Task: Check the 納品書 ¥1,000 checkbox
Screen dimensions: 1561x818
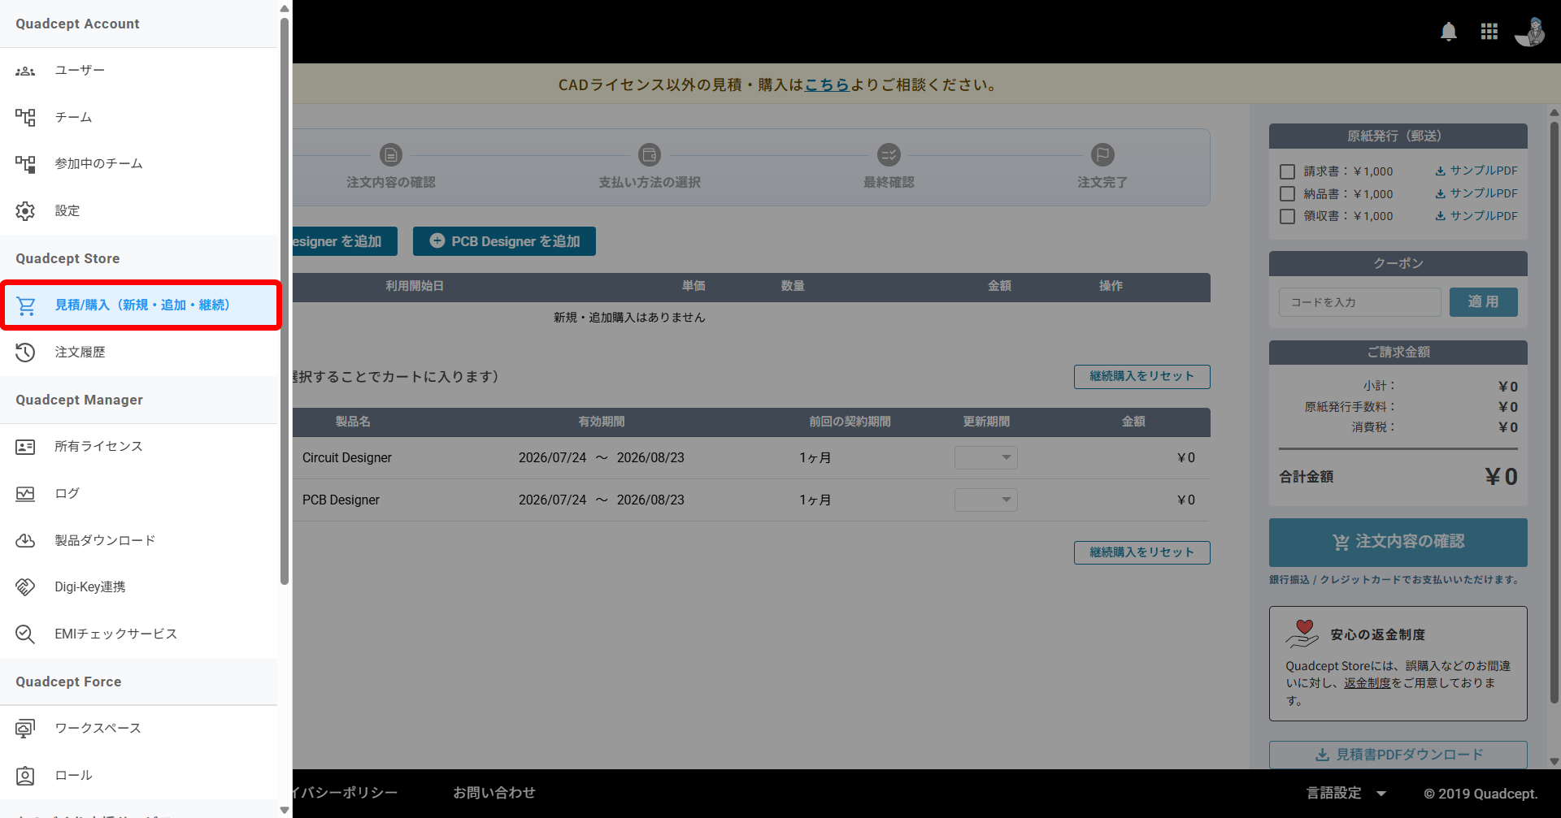Action: click(1287, 194)
